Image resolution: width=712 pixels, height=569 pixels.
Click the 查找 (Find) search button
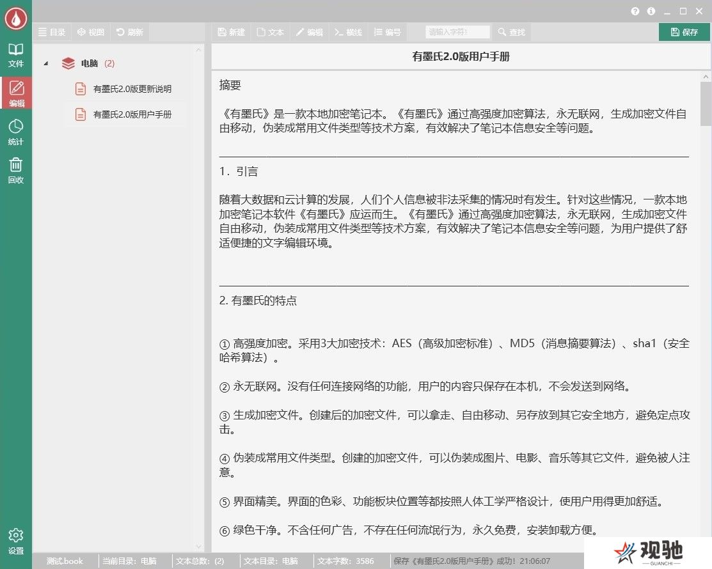[x=512, y=32]
